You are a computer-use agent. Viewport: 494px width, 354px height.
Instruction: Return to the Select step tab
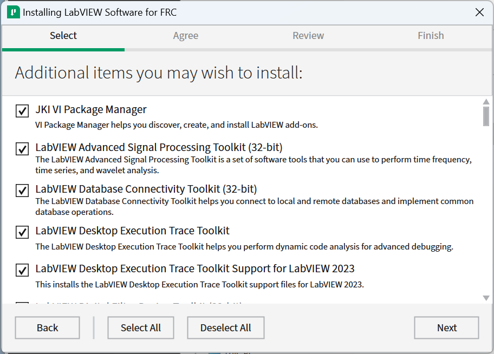click(x=63, y=35)
